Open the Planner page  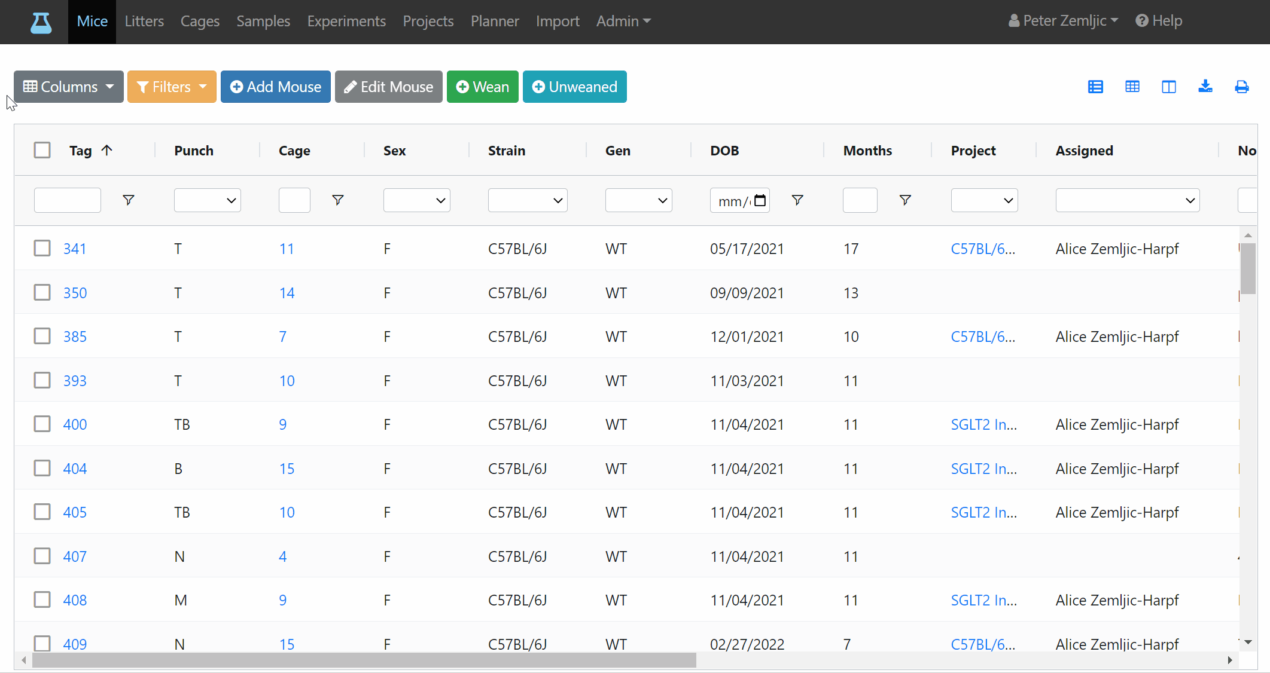[x=495, y=21]
